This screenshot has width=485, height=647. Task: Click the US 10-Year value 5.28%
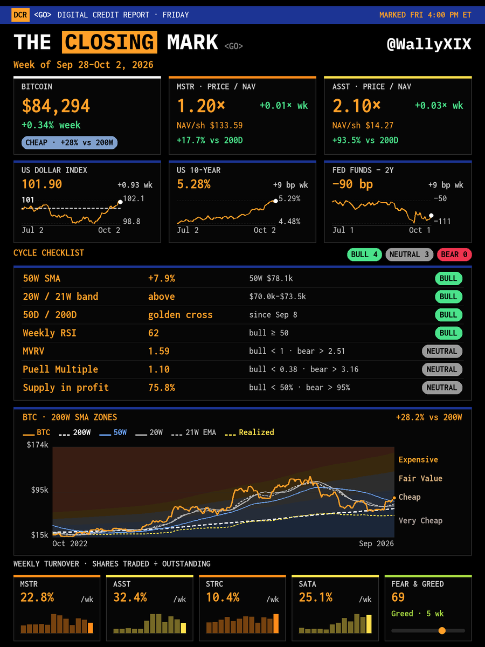[x=193, y=184]
